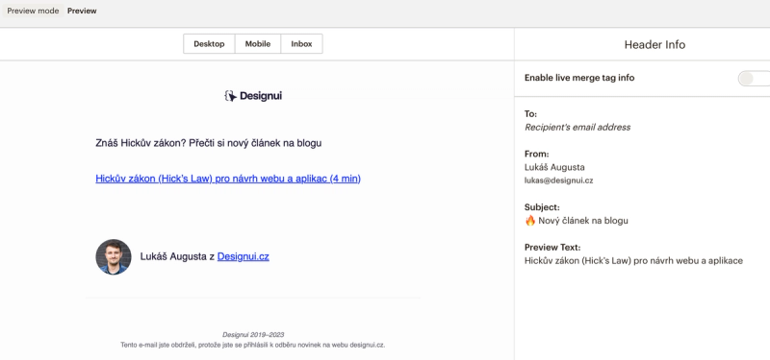Switch to Inbox preview tab
Image resolution: width=770 pixels, height=360 pixels.
tap(301, 43)
